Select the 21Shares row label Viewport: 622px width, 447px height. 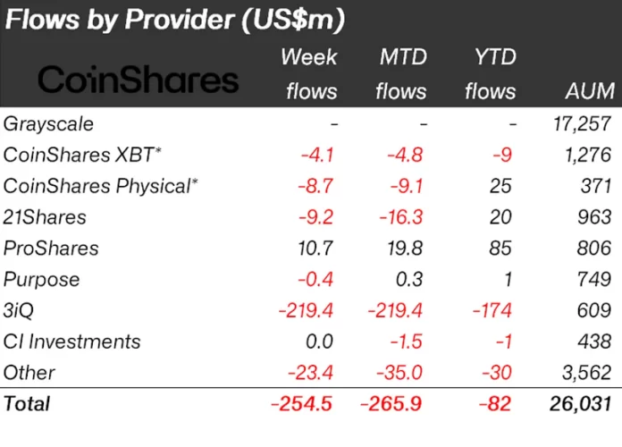coord(44,217)
